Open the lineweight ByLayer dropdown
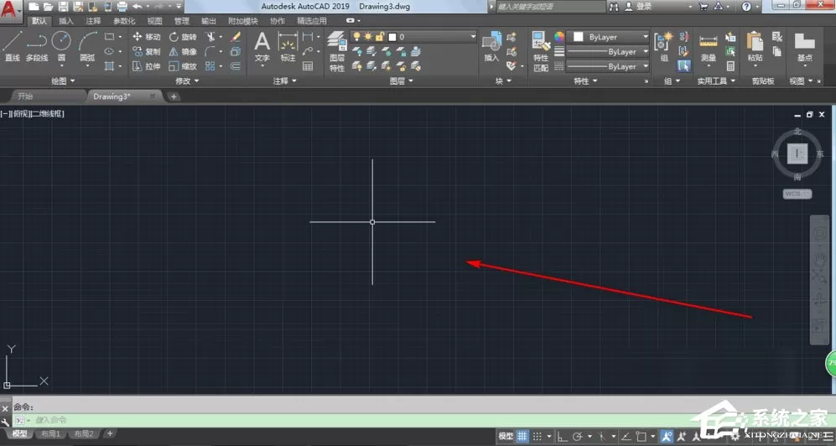 tap(609, 52)
